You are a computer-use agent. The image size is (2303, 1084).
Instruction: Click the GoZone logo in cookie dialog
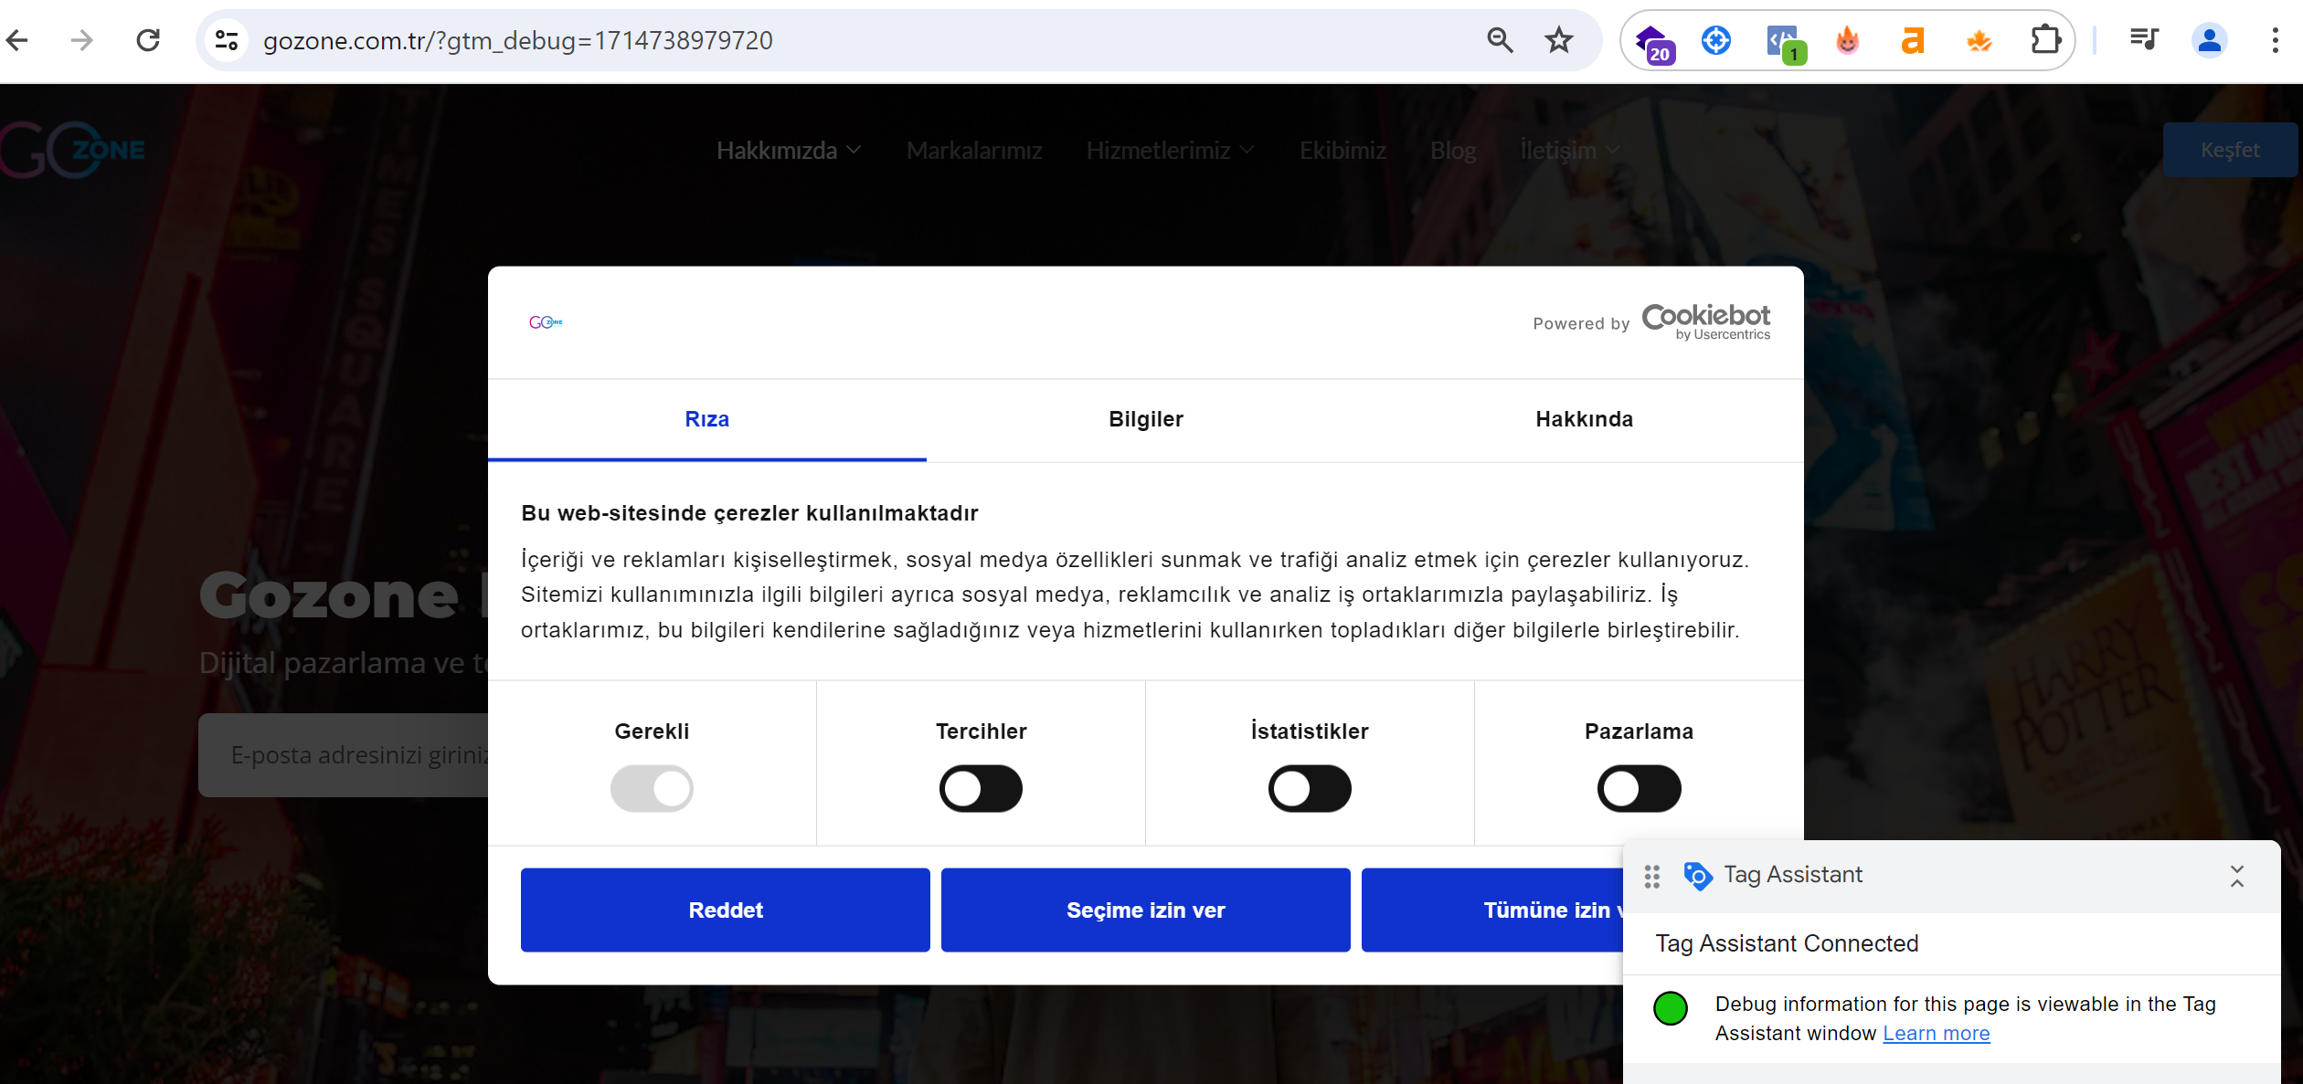tap(545, 321)
